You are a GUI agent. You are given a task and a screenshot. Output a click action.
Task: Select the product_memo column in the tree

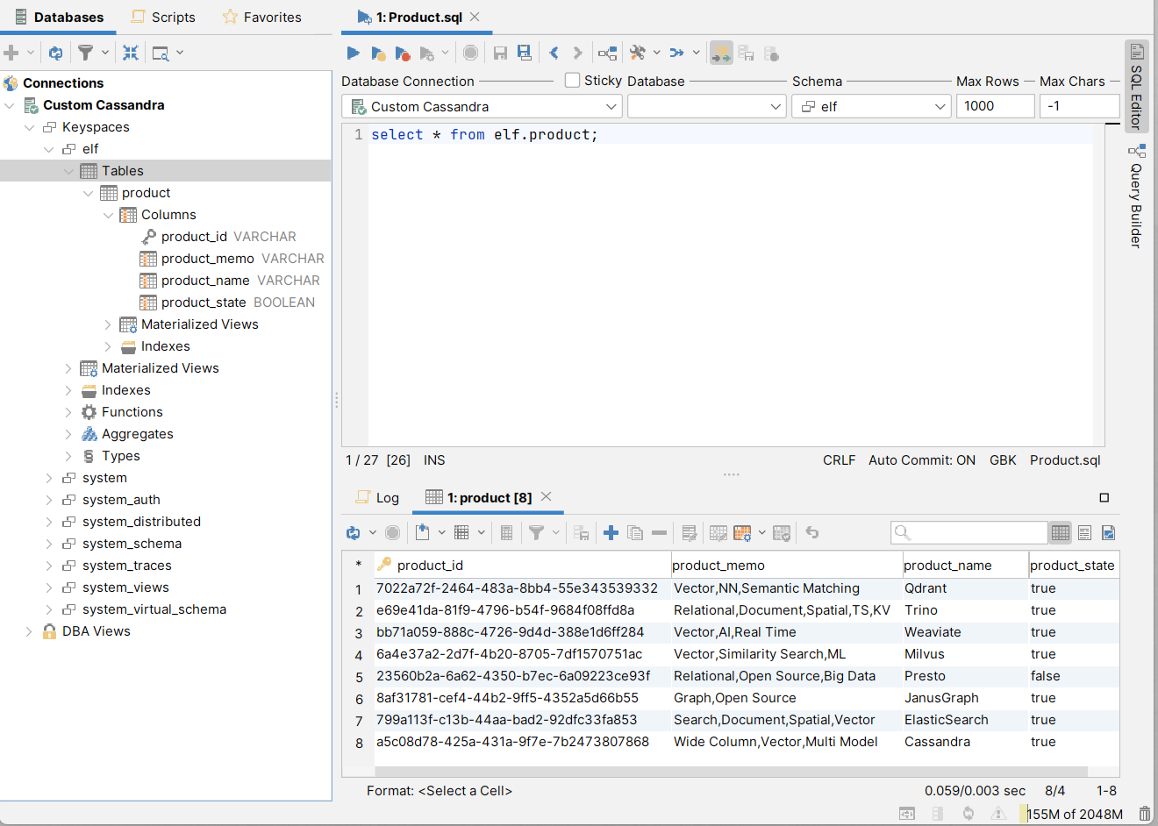pyautogui.click(x=207, y=259)
